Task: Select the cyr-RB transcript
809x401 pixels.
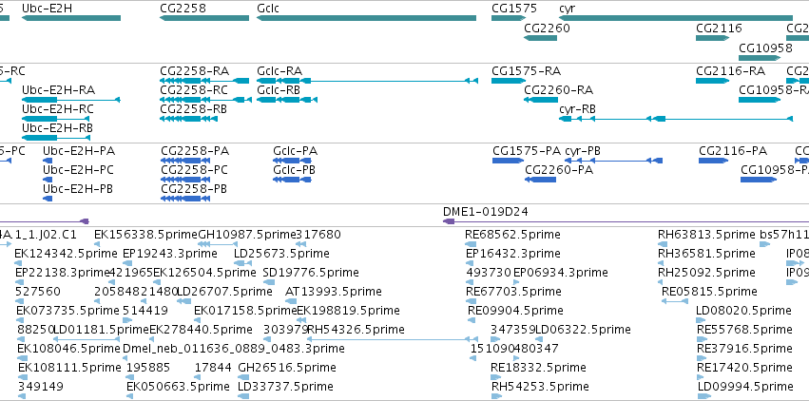Action: [x=676, y=119]
